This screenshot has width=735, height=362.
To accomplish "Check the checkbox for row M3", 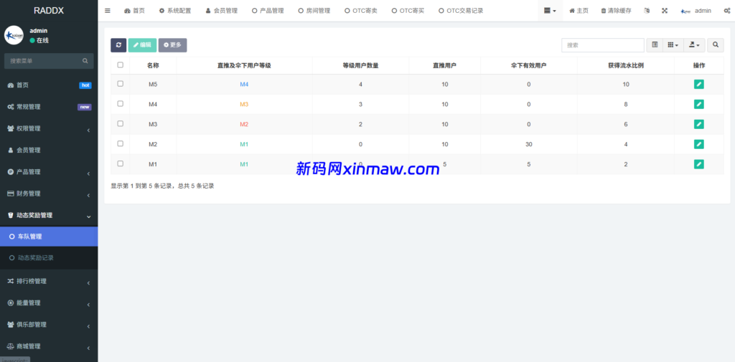I will click(121, 123).
